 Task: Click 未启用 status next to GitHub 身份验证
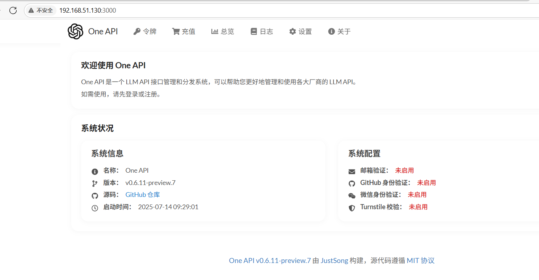click(426, 182)
